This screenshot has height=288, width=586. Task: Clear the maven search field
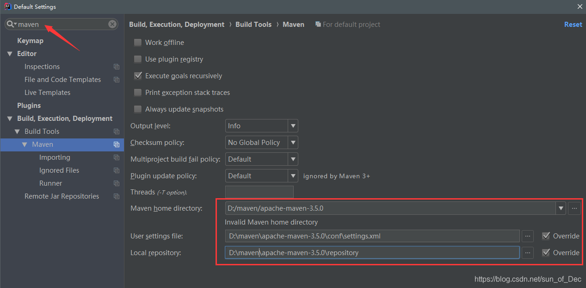112,24
